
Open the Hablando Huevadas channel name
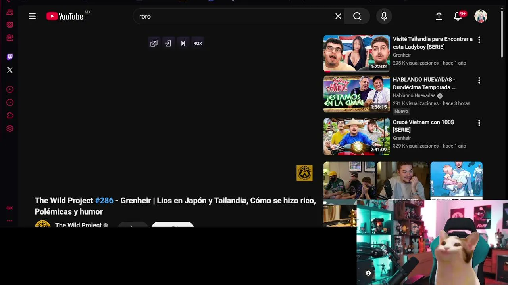414,95
